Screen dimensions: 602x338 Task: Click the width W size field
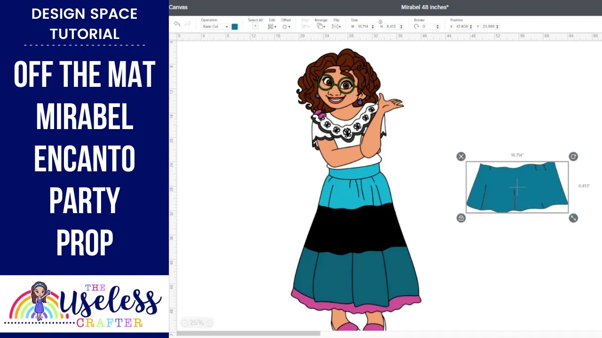coord(364,27)
